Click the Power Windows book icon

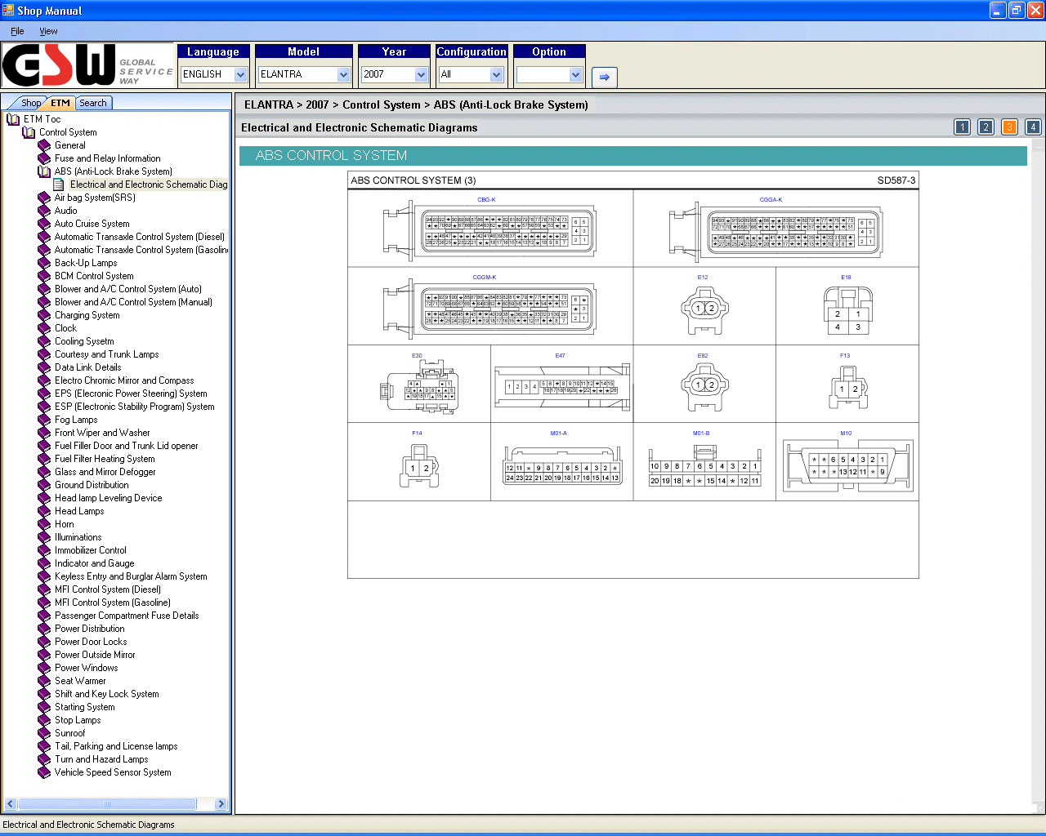click(x=44, y=668)
